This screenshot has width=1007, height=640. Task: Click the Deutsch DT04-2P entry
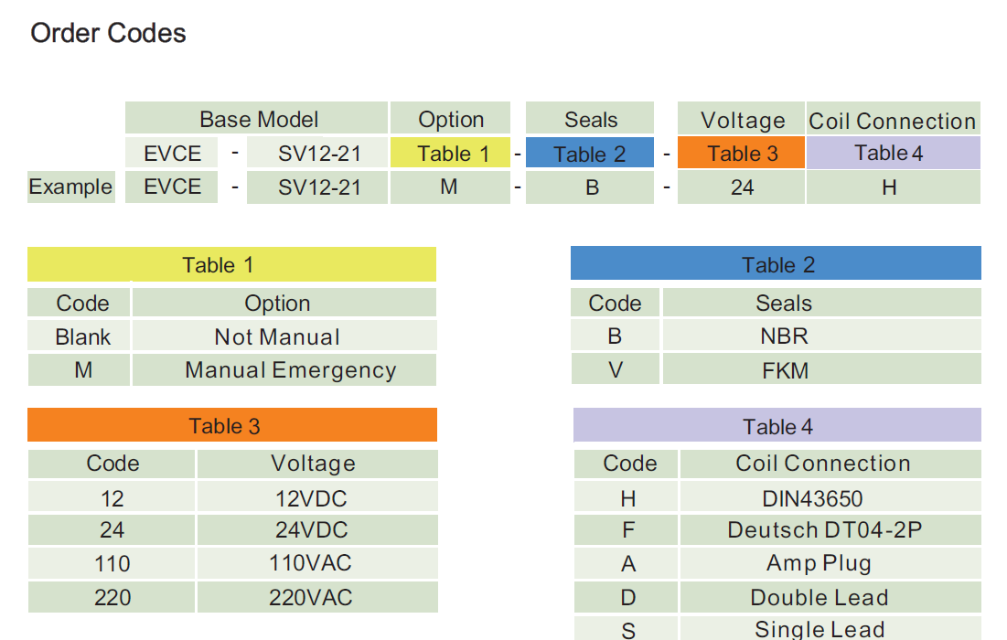[x=824, y=530]
